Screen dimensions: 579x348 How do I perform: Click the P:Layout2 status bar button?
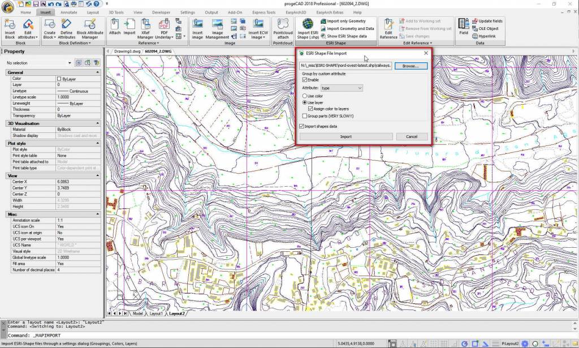[x=509, y=343]
